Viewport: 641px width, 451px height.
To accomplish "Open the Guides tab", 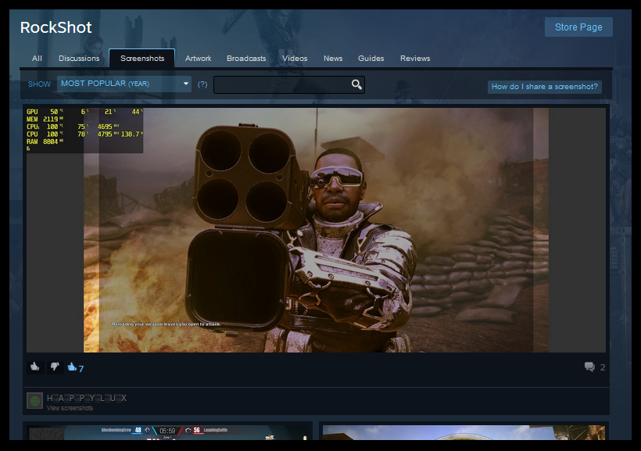I will (371, 59).
